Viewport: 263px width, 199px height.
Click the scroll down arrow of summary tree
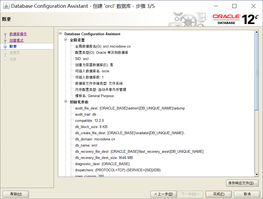257,175
